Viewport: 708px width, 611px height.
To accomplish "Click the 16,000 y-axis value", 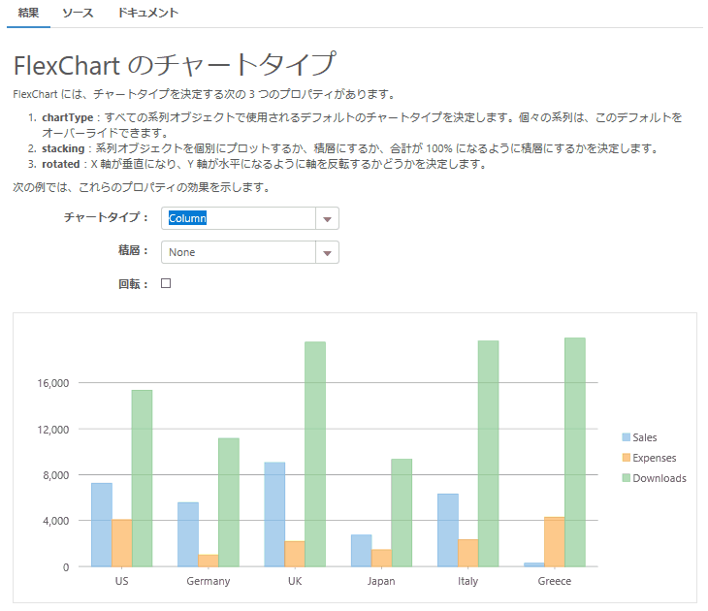I will pos(52,383).
